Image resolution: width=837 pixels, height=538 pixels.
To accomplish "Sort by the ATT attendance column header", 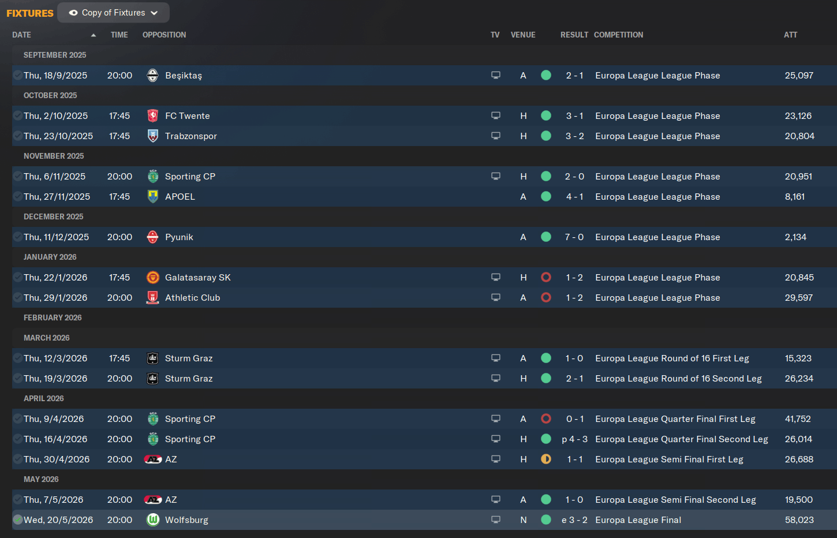I will (x=790, y=35).
